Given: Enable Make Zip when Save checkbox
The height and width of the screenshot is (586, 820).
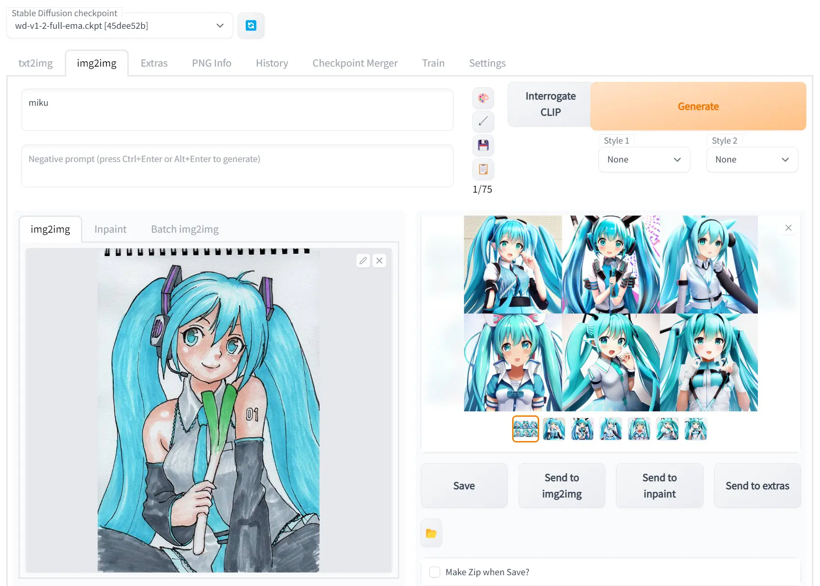Looking at the screenshot, I should pyautogui.click(x=435, y=572).
